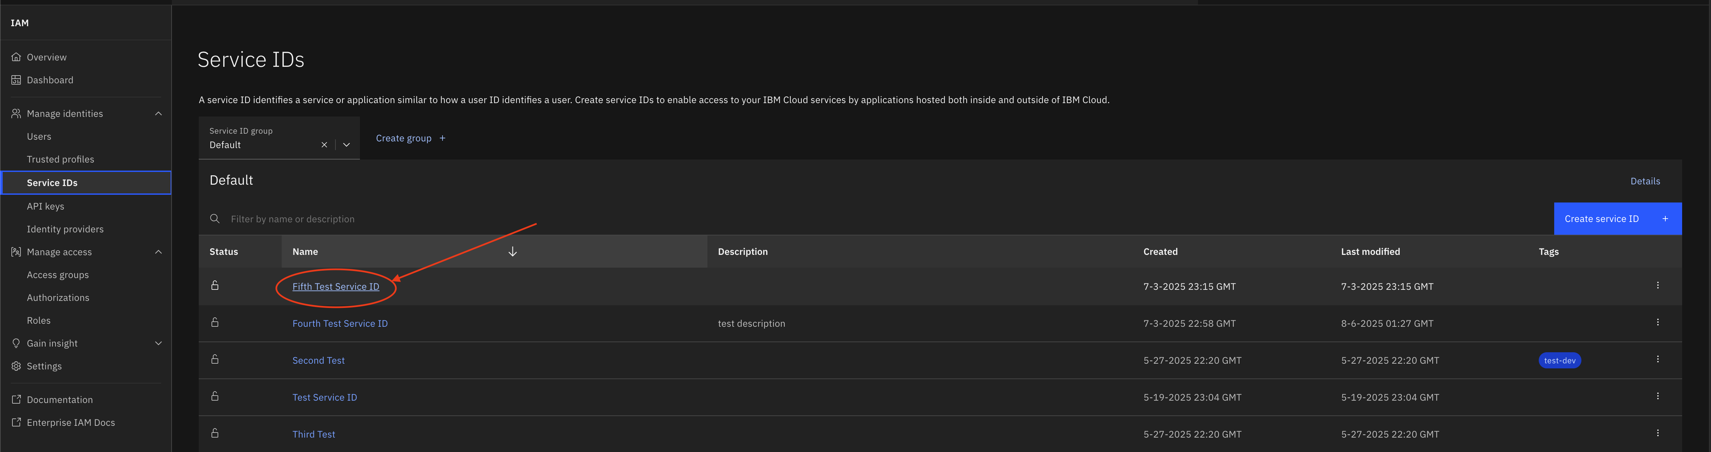The image size is (1711, 452).
Task: Click the lock status icon for Test Service ID
Action: [x=215, y=396]
